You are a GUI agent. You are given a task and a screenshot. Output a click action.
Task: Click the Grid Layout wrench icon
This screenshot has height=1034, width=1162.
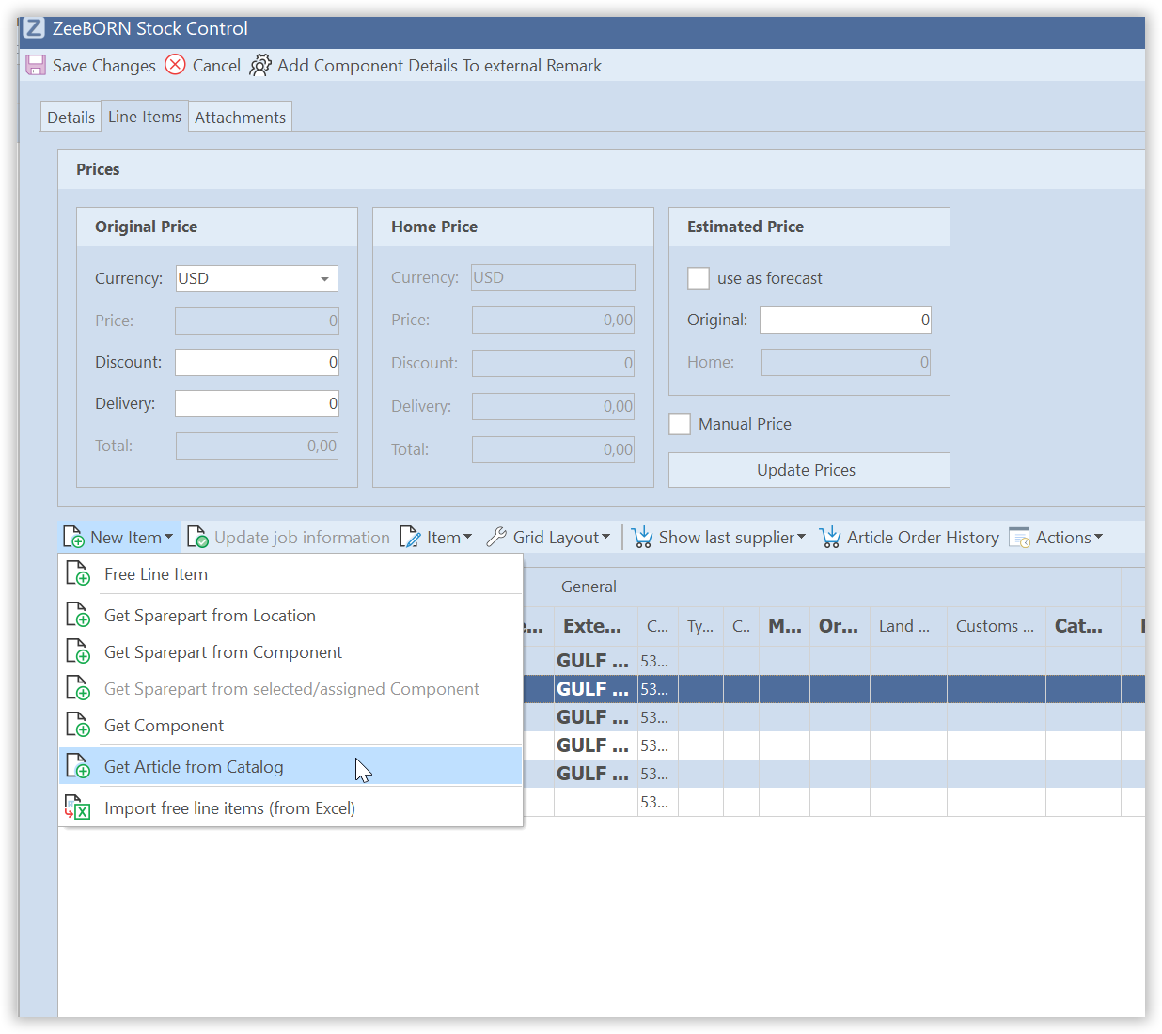coord(496,537)
